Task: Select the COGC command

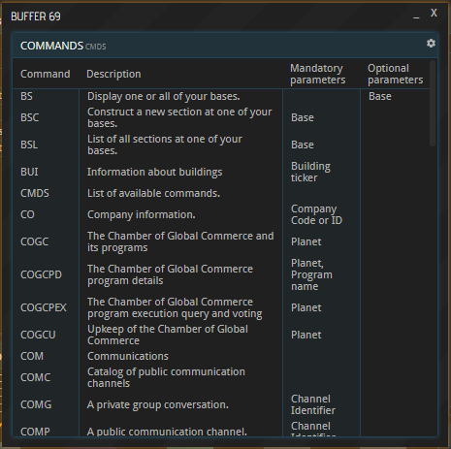Action: tap(35, 241)
